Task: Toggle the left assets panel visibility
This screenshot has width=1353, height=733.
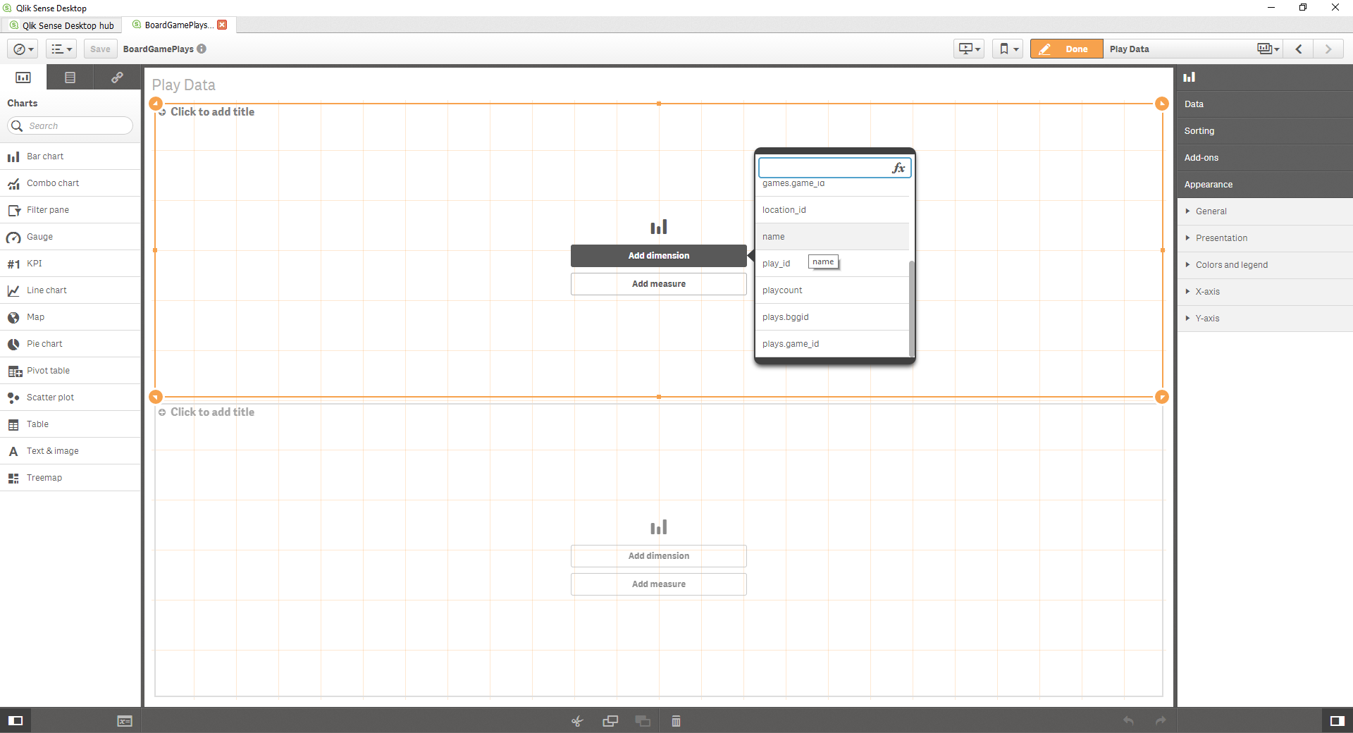Action: (16, 720)
